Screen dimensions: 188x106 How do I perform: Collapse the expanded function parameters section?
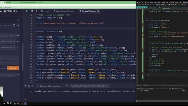(x=18, y=52)
